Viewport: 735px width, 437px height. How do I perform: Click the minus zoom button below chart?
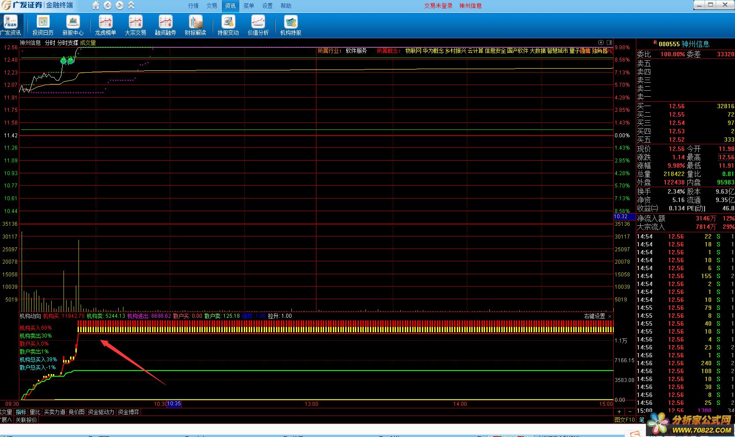tap(630, 412)
